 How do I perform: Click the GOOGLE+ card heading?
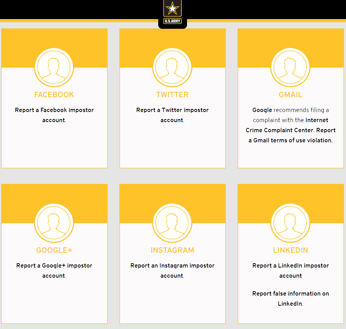click(54, 250)
